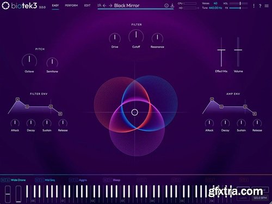Click the biotek3 flower logo
Viewport: 272px width, 204px height.
pyautogui.click(x=5, y=5)
